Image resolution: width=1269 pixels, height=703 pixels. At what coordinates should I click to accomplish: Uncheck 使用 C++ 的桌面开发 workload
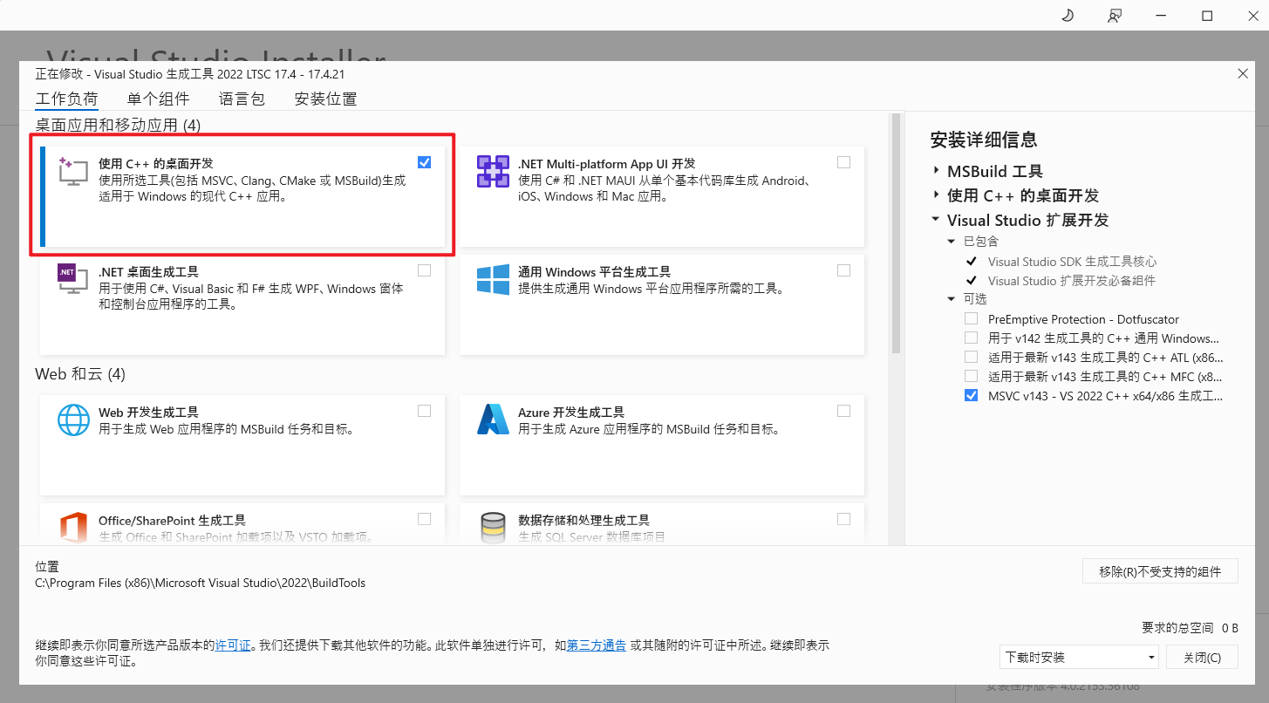tap(424, 162)
